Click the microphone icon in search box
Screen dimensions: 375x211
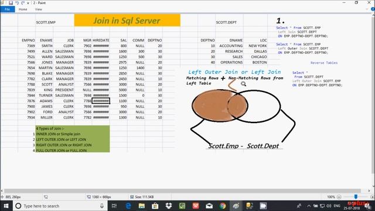[102, 206]
